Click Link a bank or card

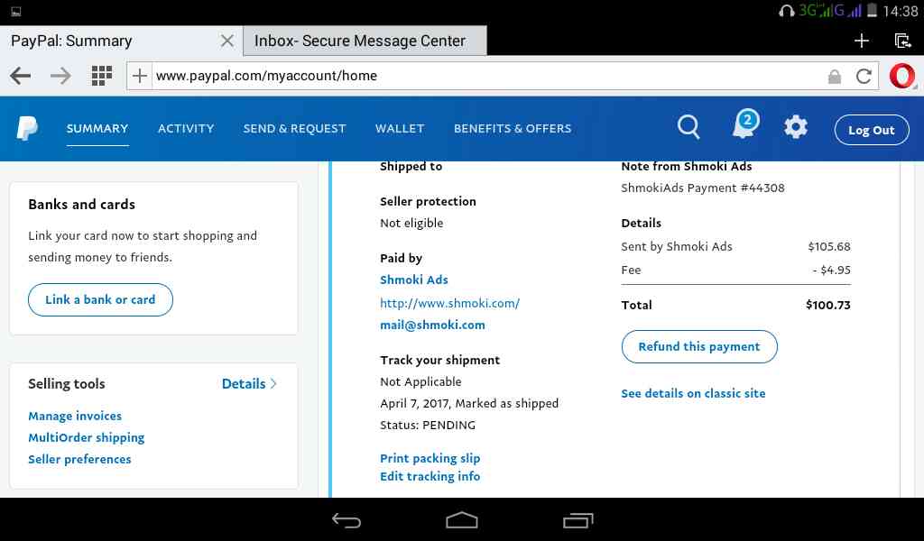100,299
